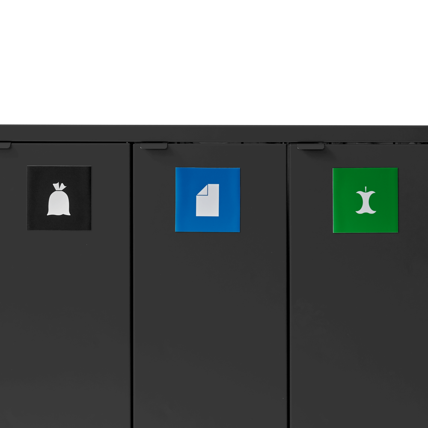Select the green organic waste sign background

(365, 200)
